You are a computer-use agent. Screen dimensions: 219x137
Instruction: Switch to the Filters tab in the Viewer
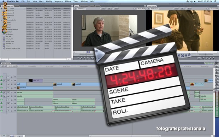[92, 6]
